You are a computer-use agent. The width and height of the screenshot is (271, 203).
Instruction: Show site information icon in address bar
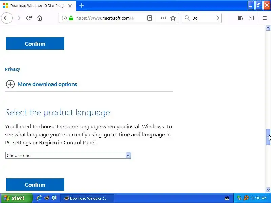coord(64,18)
